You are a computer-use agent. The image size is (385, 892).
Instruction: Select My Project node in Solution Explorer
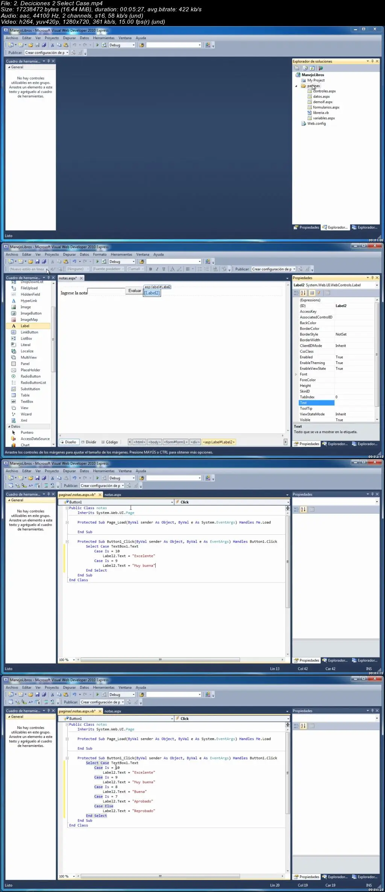tap(313, 80)
